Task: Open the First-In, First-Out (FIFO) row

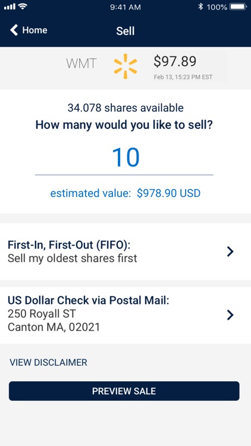Action: point(125,252)
